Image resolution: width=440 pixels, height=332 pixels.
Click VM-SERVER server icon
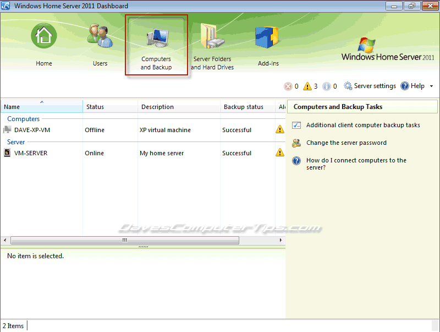tap(7, 153)
